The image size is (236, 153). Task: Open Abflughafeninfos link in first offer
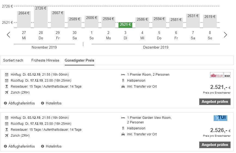pos(22,103)
